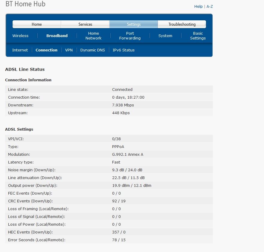Click the Line state: label
This screenshot has height=252, width=264.
(18, 90)
